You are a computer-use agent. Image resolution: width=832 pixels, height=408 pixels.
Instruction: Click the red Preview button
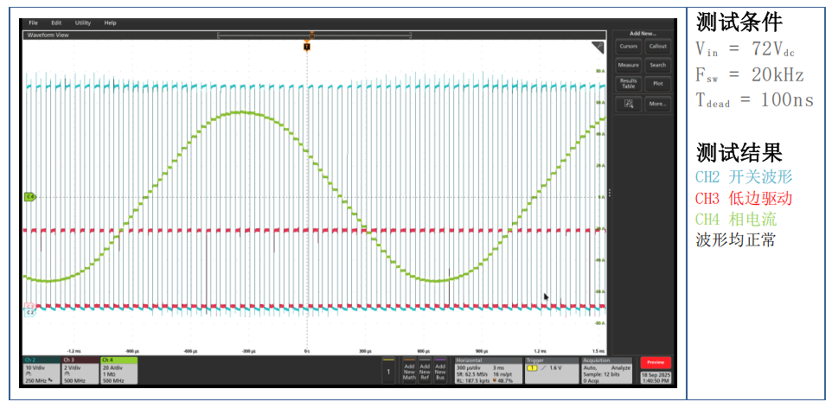[656, 362]
